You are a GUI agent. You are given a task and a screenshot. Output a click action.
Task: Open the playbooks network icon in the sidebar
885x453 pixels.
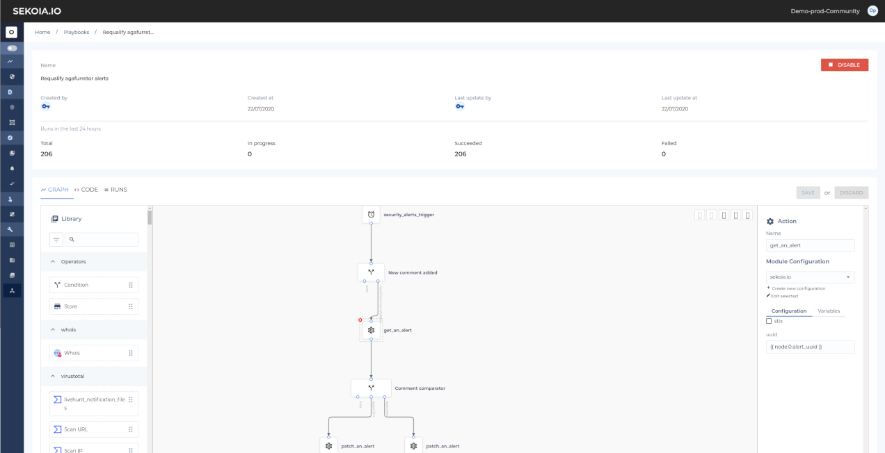pos(12,290)
